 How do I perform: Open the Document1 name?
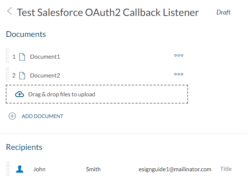(45, 57)
